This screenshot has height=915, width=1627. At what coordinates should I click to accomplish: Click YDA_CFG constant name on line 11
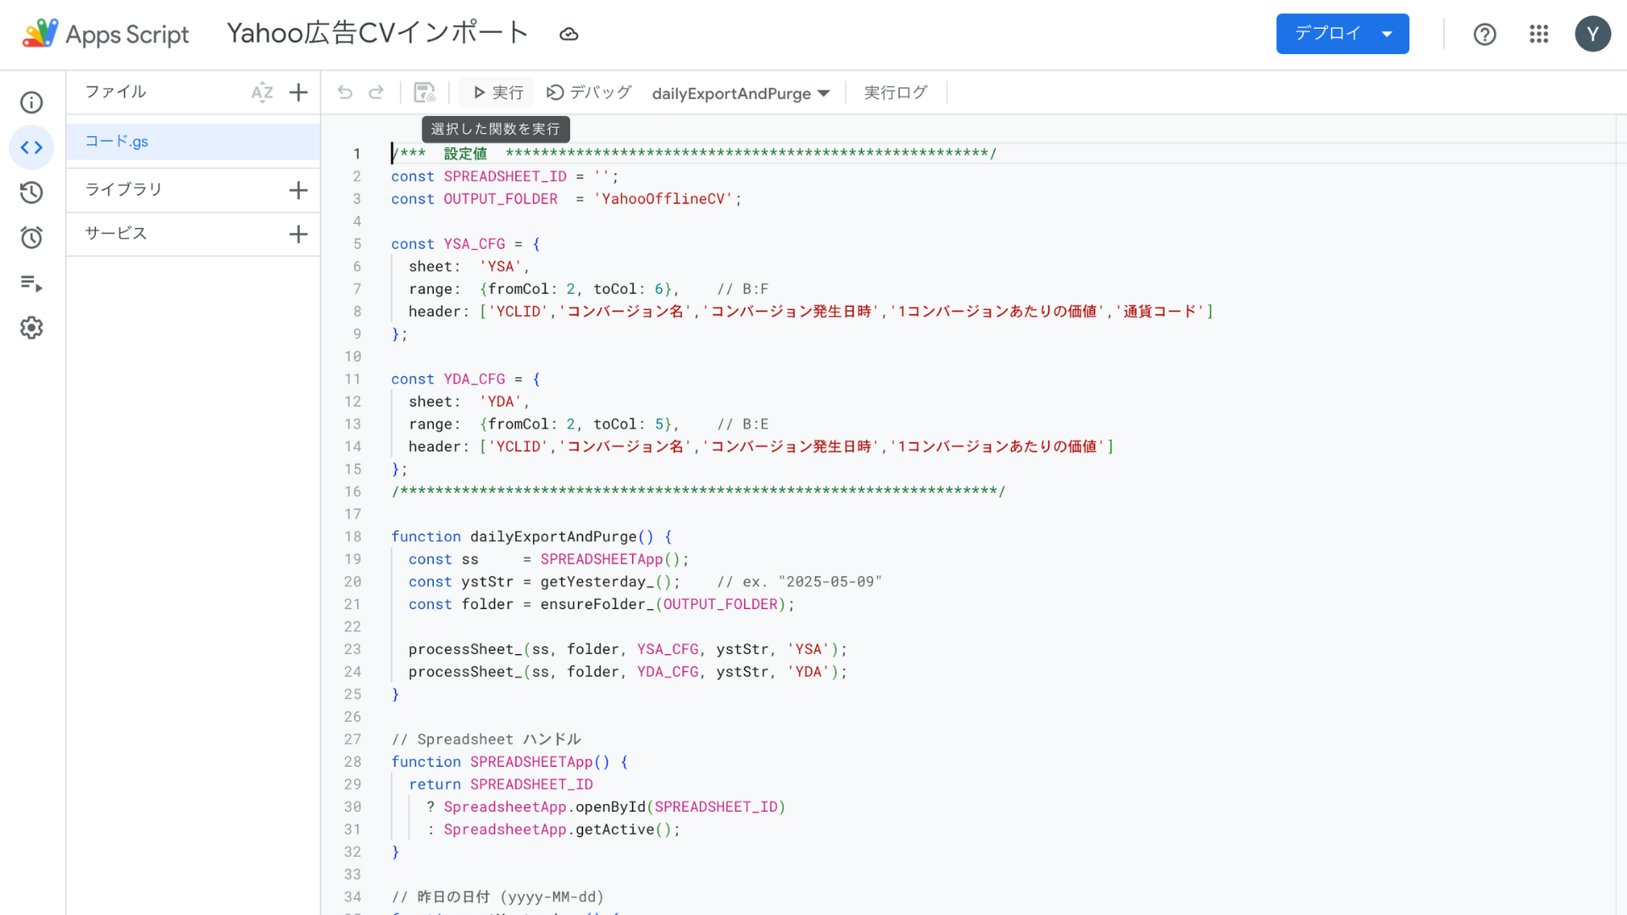pos(475,380)
